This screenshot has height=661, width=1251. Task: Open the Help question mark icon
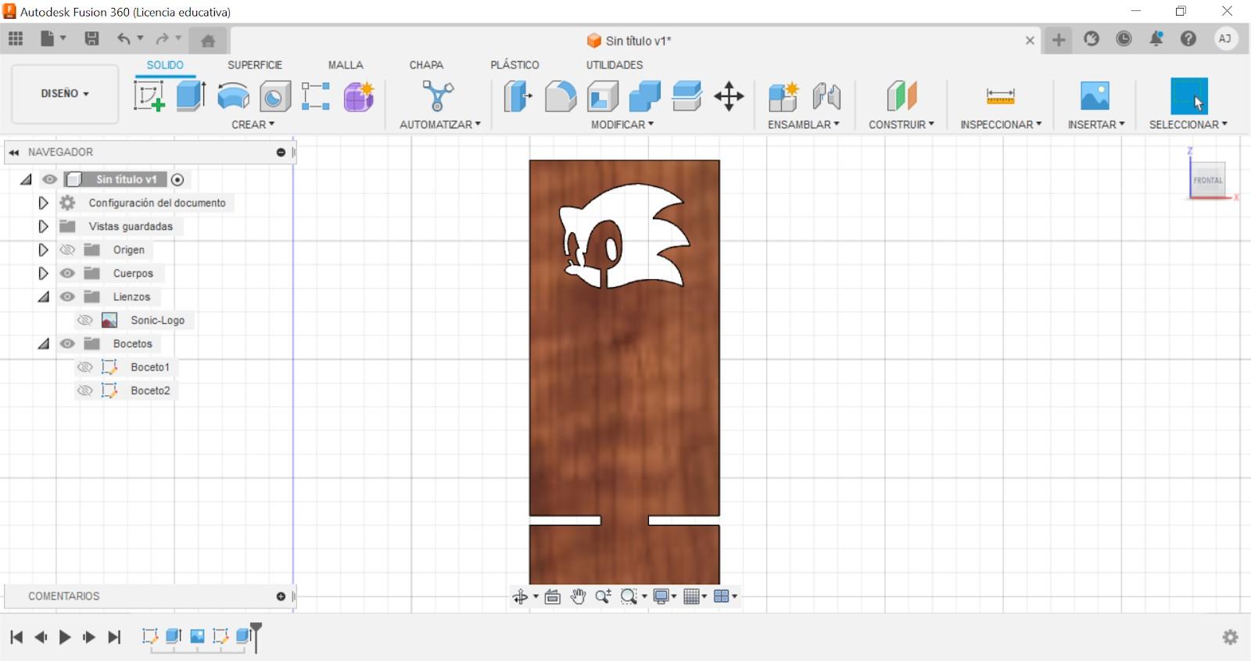tap(1188, 39)
